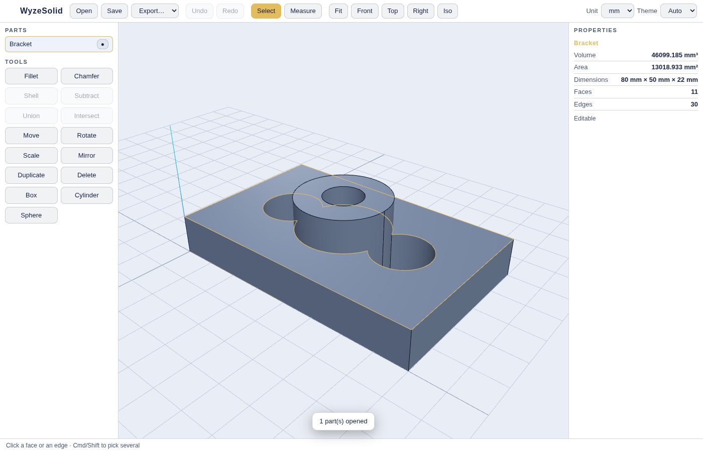Activate the Select mode
The height and width of the screenshot is (452, 703).
tap(266, 11)
